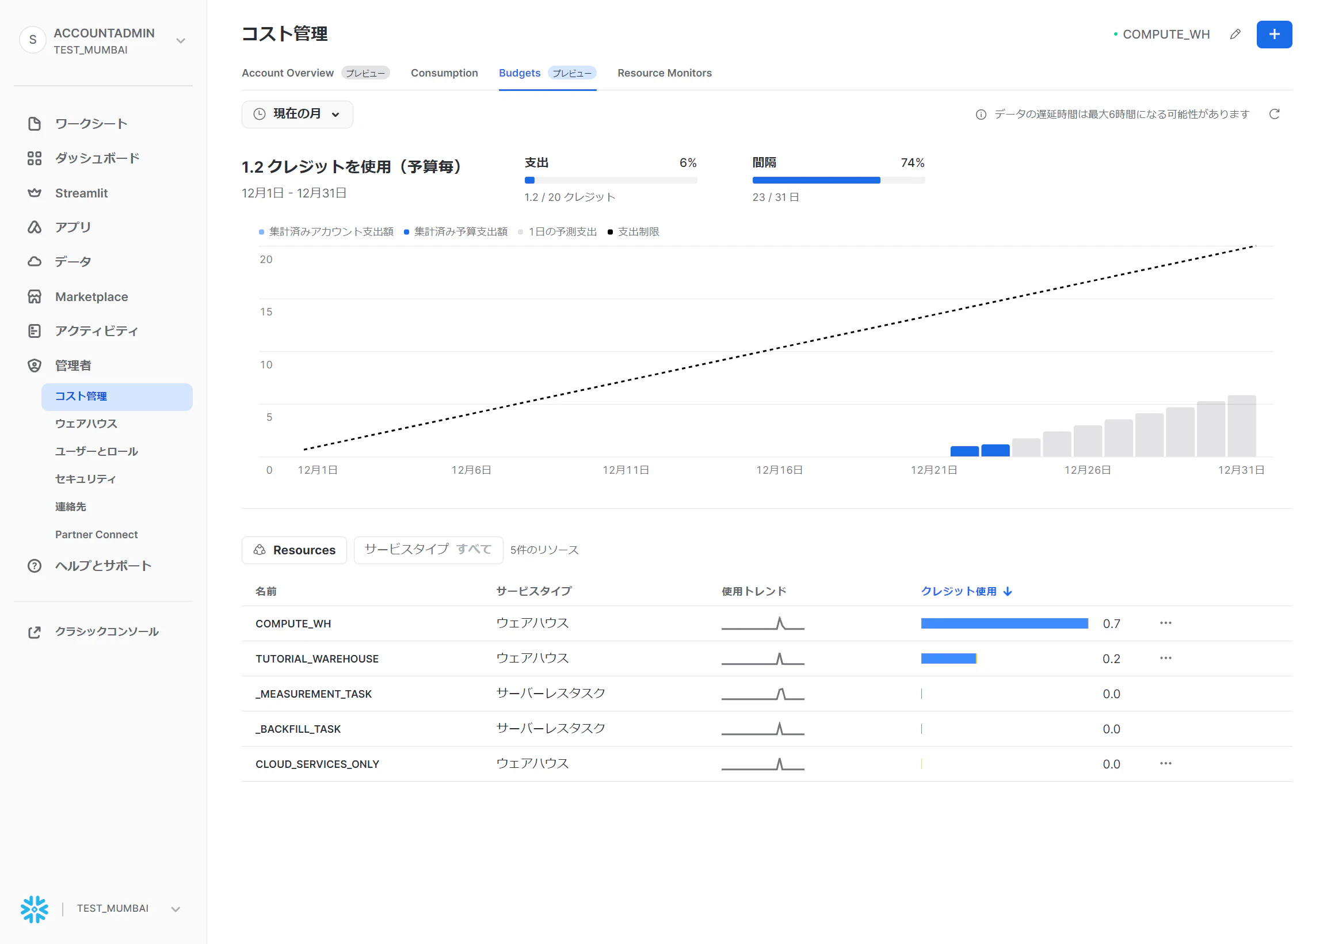The width and height of the screenshot is (1327, 944).
Task: Click the 支出 progress bar
Action: pos(611,180)
